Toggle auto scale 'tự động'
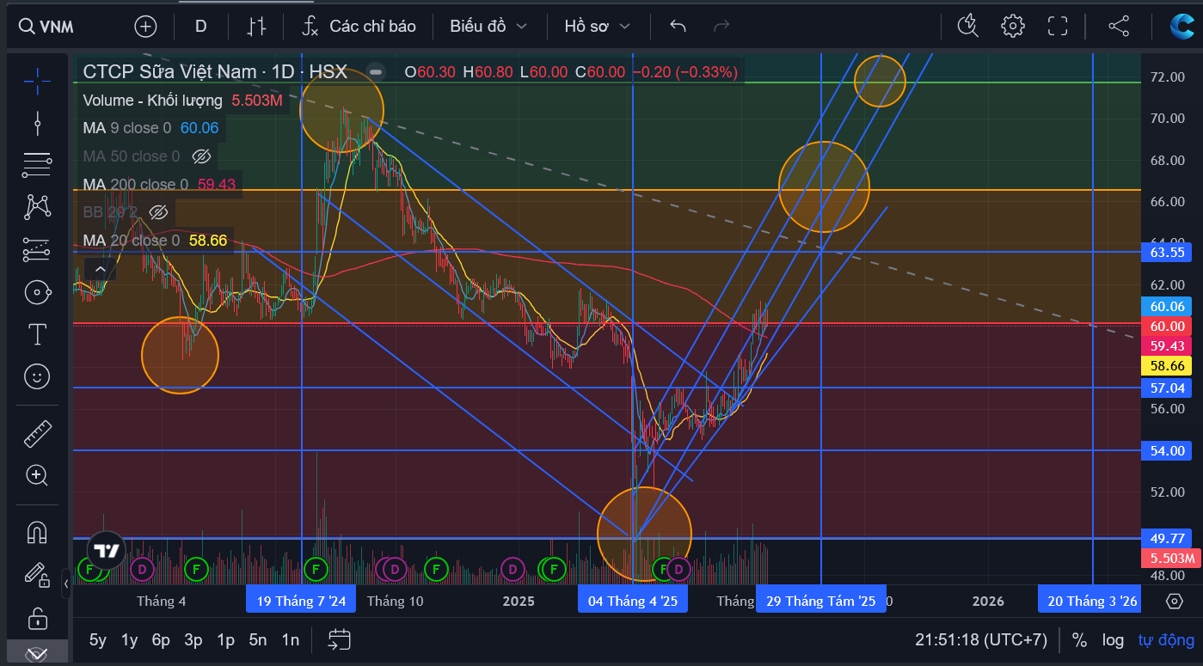Screen dimensions: 1203x666 point(1166,640)
